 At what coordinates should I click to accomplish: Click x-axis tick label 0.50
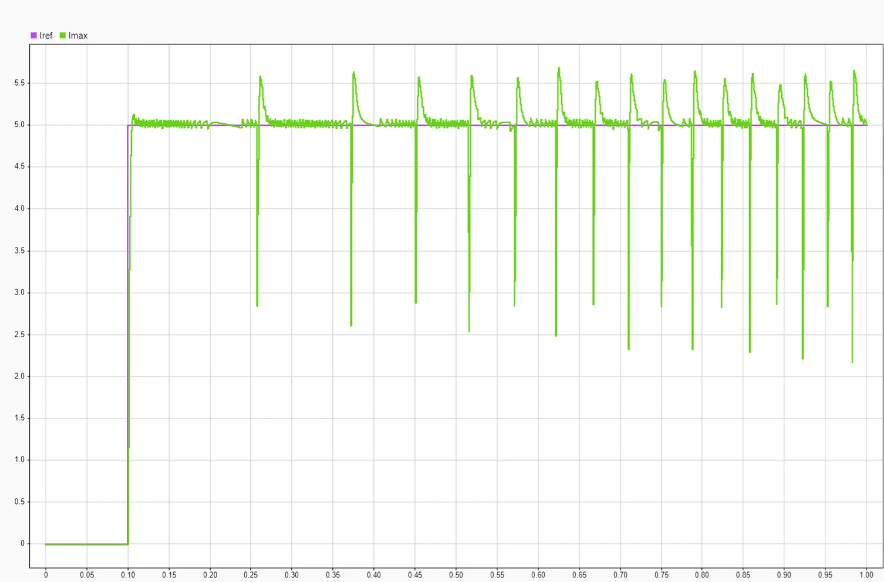click(x=456, y=575)
